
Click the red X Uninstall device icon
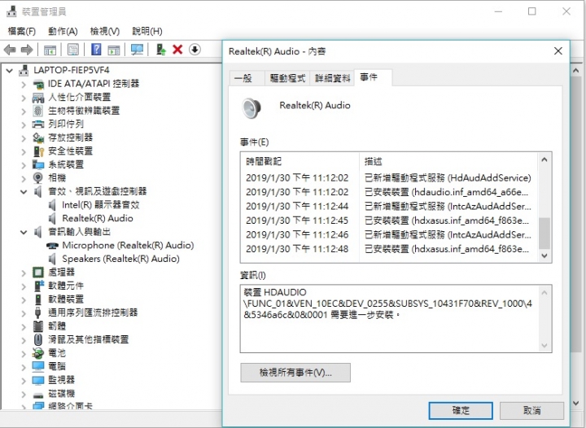click(177, 50)
